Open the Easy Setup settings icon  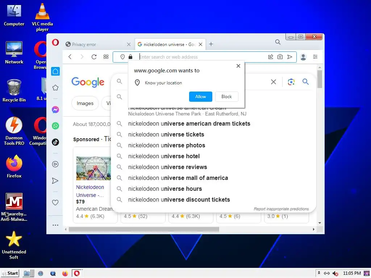pos(315,57)
